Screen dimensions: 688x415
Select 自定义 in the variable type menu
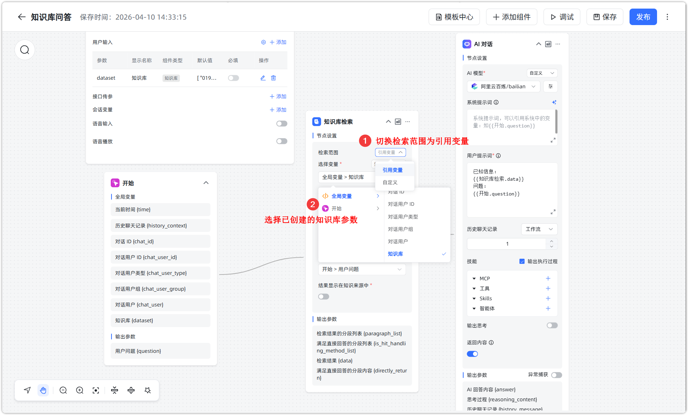[x=390, y=182]
